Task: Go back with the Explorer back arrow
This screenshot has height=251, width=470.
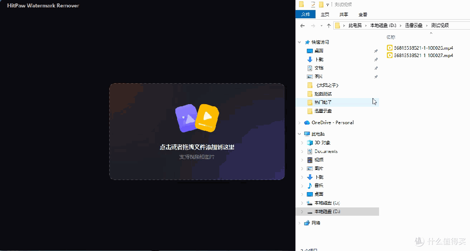Action: (x=302, y=26)
